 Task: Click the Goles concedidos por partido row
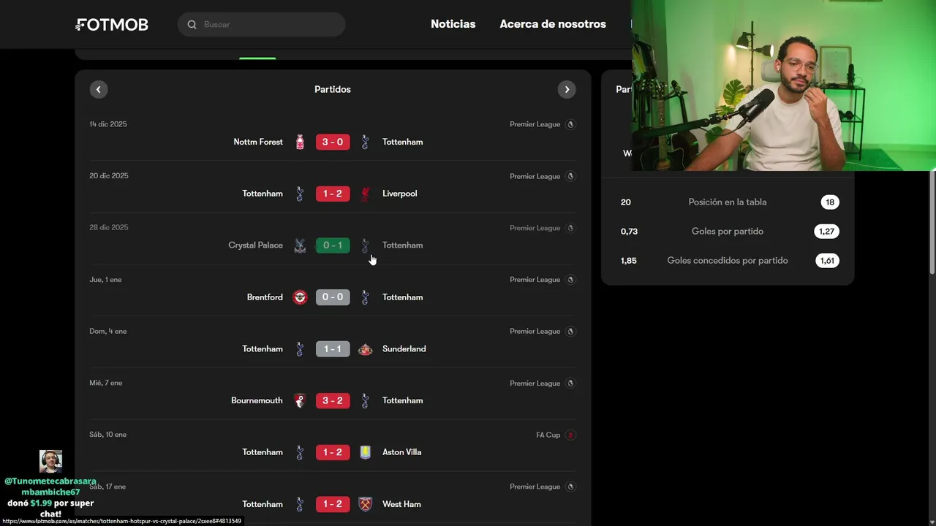[728, 261]
